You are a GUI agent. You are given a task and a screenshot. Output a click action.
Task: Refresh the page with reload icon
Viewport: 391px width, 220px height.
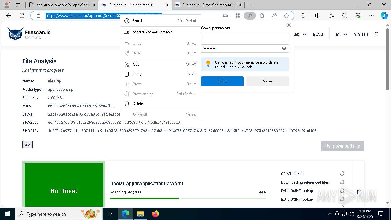tap(22, 16)
